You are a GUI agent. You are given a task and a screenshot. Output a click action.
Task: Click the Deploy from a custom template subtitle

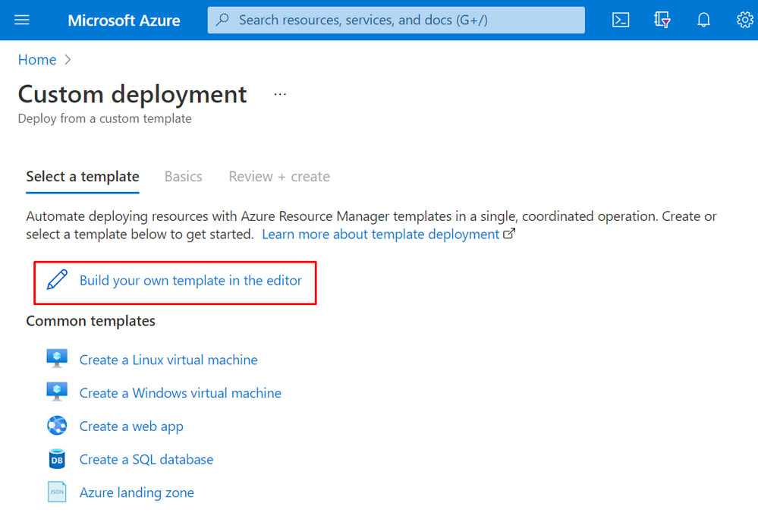pos(105,118)
